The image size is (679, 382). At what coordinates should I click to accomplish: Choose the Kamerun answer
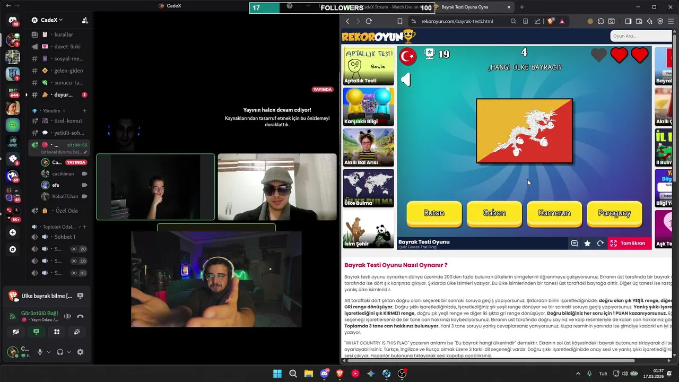[x=554, y=213]
